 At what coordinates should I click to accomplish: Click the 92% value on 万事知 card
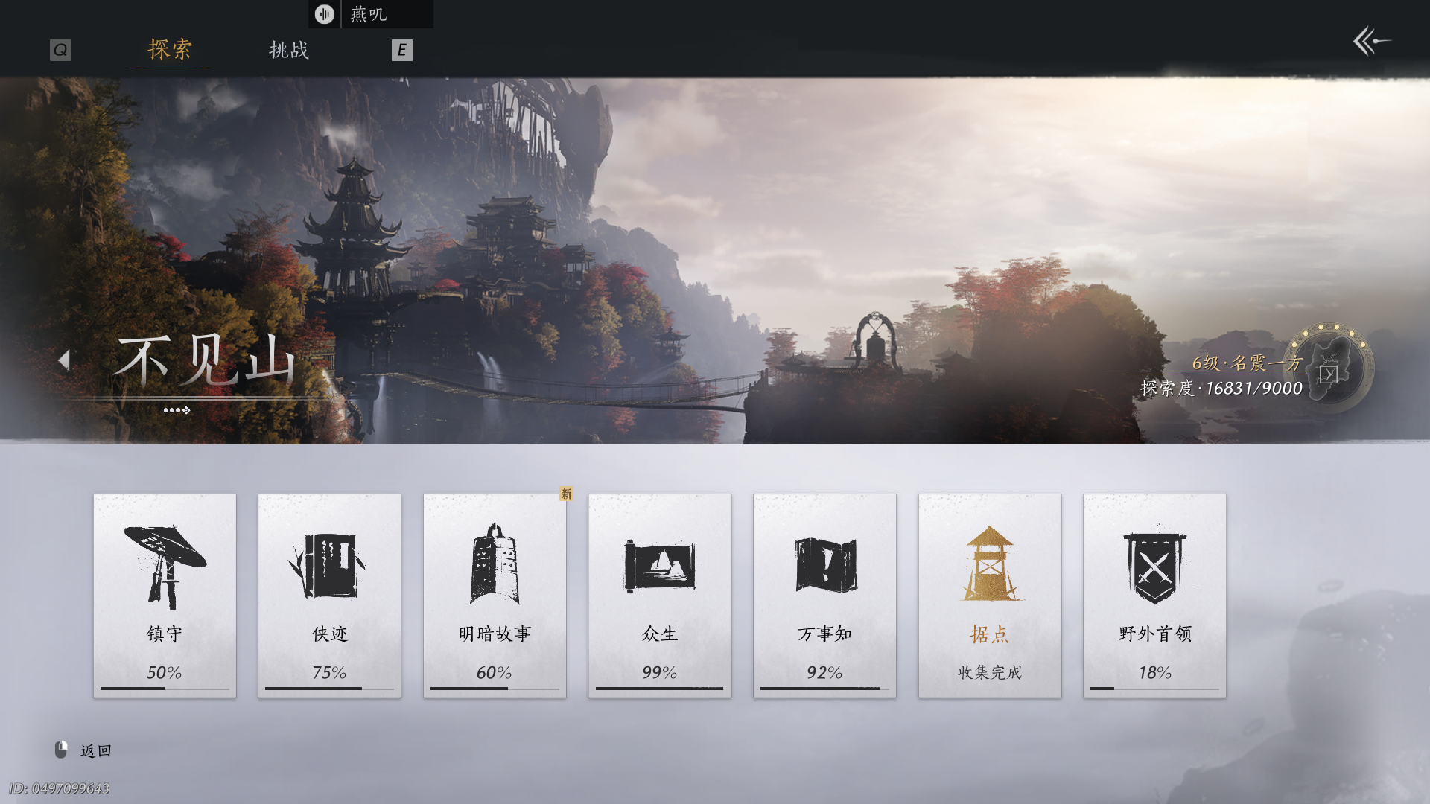click(824, 672)
